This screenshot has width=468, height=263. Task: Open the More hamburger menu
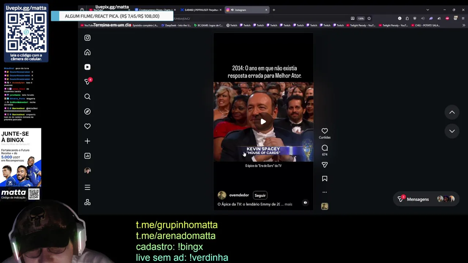tap(87, 187)
